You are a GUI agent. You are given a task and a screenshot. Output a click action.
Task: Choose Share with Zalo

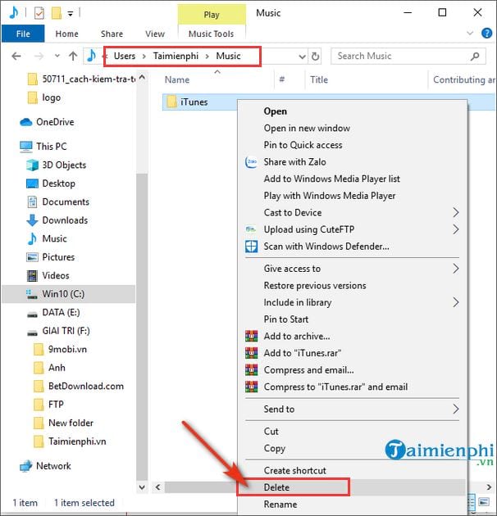coord(294,162)
